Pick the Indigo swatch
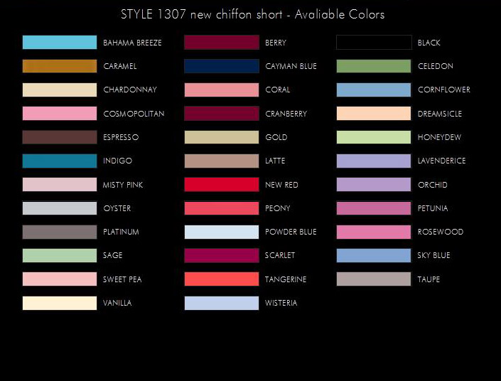Viewport: 501px width, 381px height. [x=60, y=161]
